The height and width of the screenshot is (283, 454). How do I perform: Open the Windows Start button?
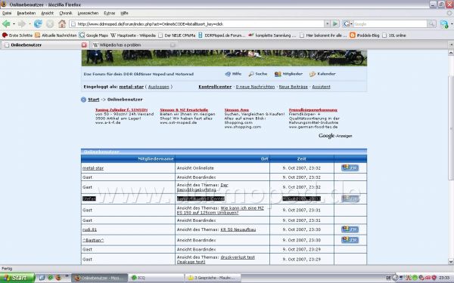(17, 278)
